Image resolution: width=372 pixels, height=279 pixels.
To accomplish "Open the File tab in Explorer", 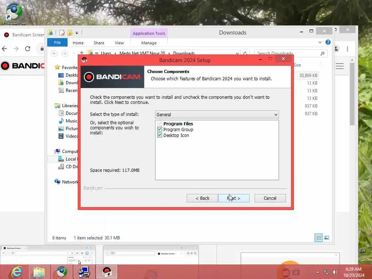I will point(57,43).
